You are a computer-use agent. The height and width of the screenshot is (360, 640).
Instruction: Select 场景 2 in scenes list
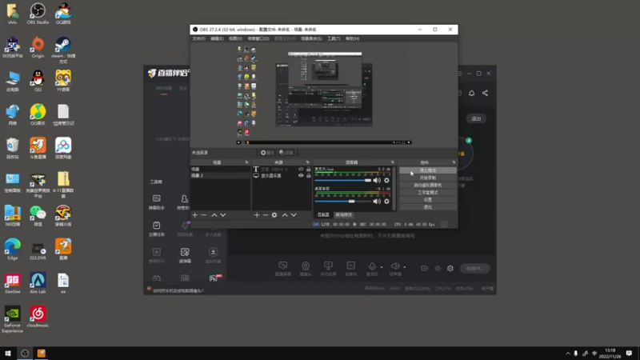click(x=221, y=175)
